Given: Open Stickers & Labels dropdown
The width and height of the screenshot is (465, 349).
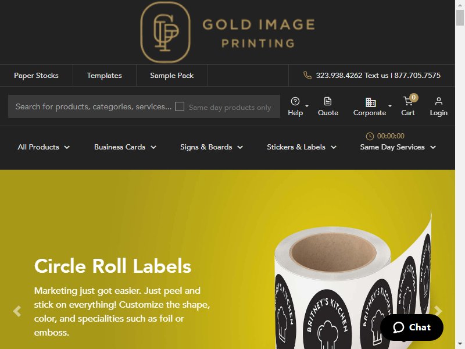Looking at the screenshot, I should coord(302,147).
